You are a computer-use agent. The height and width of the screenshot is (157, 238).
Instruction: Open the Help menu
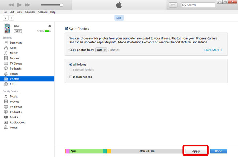tap(53, 12)
